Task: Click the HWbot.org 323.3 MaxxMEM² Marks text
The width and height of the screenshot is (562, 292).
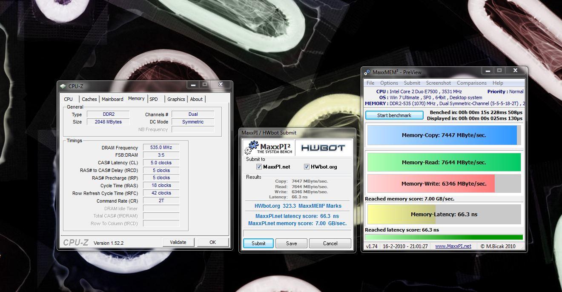Action: click(298, 206)
